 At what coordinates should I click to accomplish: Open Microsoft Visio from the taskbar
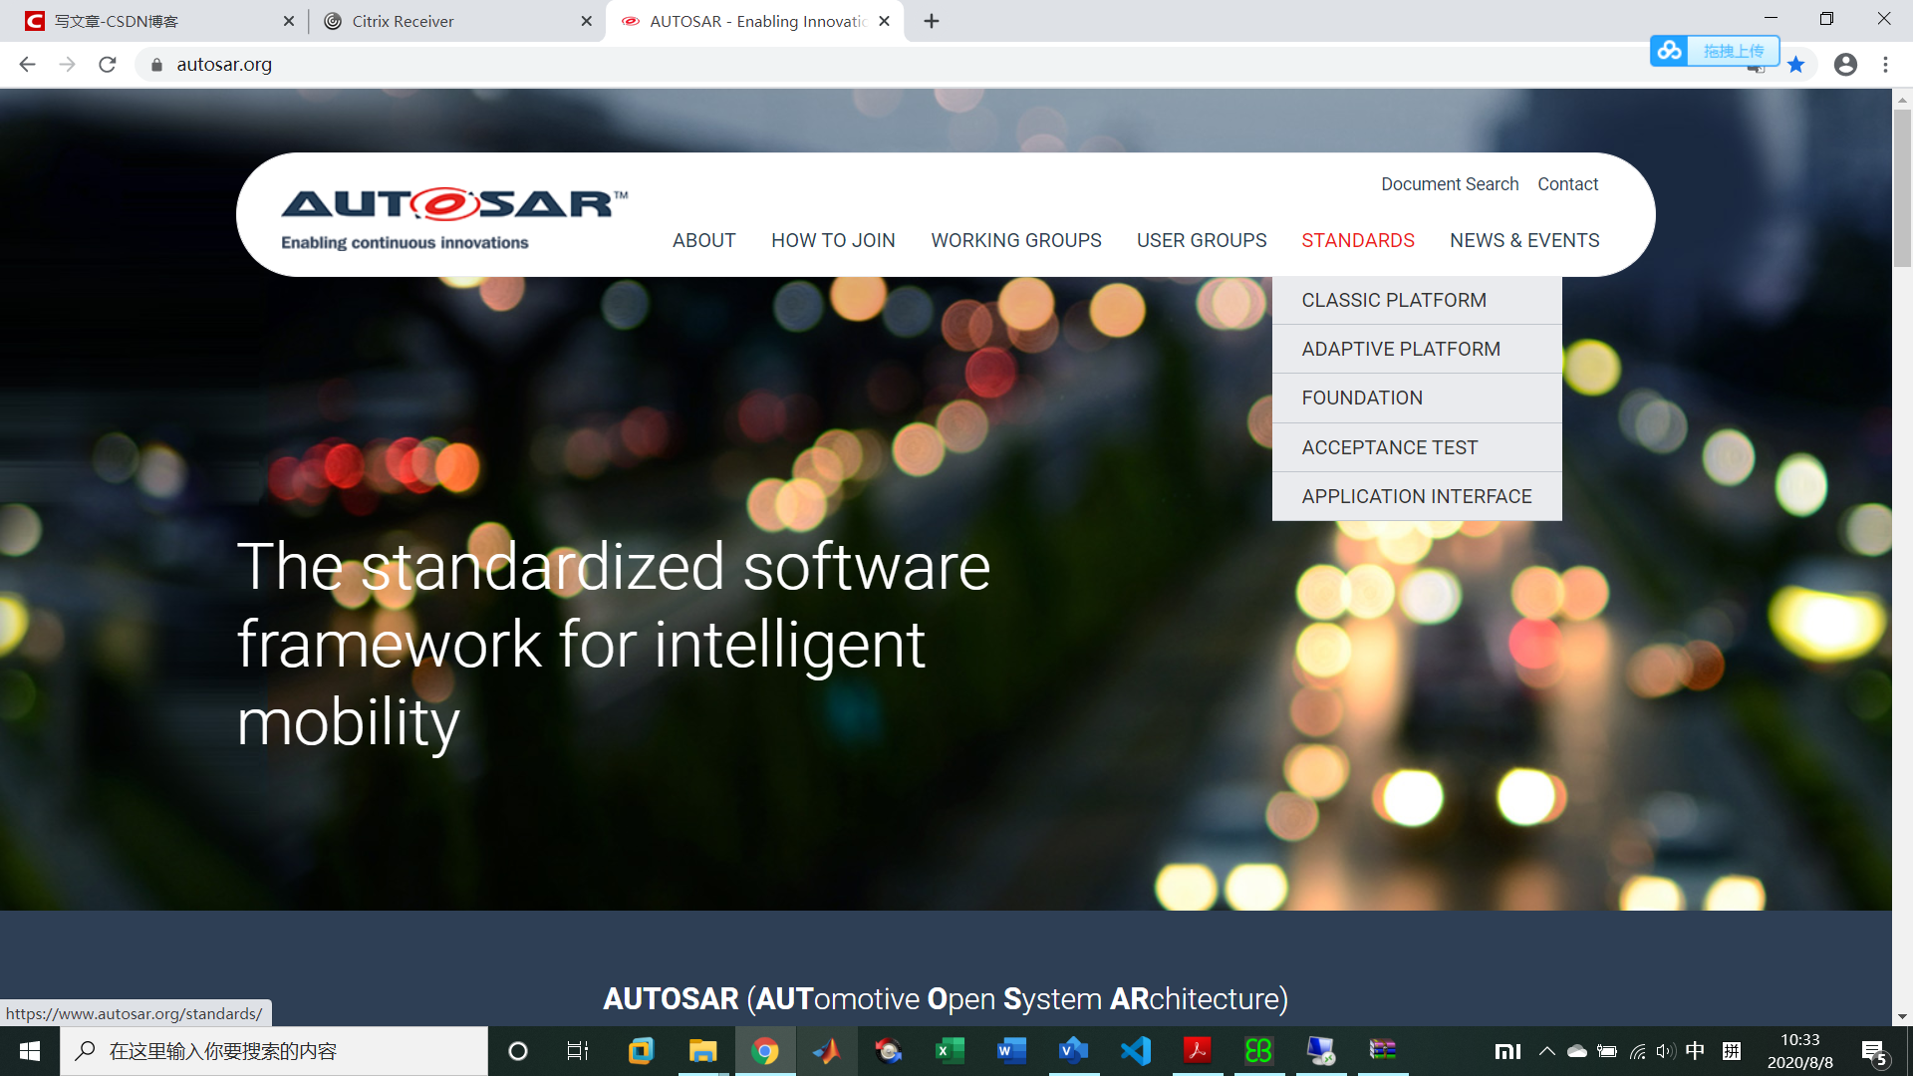tap(1073, 1051)
